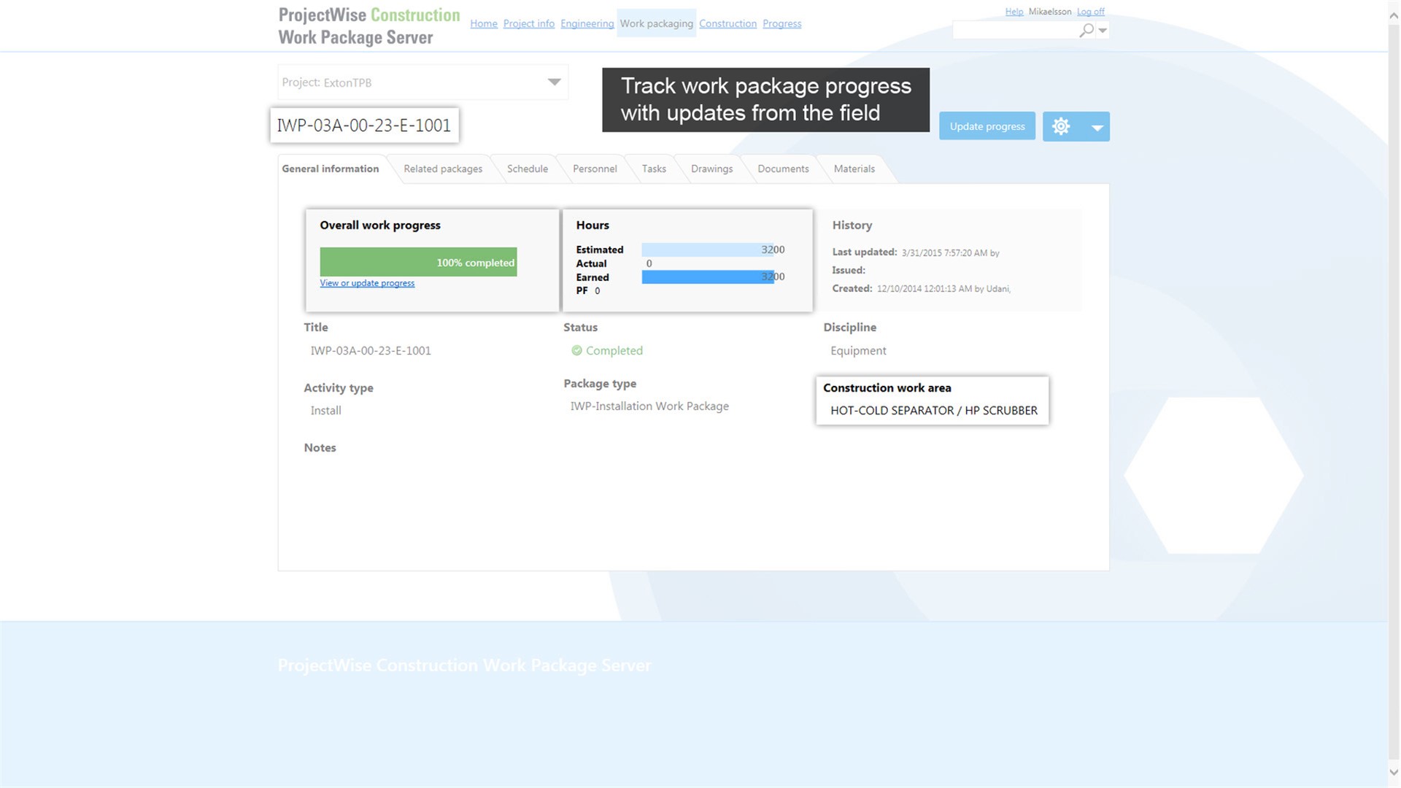Click the Title value IWP-03A-00-23-E-1001

pyautogui.click(x=371, y=350)
